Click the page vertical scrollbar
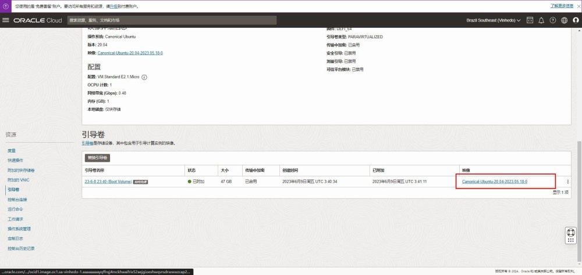This screenshot has height=275, width=582. click(x=579, y=174)
